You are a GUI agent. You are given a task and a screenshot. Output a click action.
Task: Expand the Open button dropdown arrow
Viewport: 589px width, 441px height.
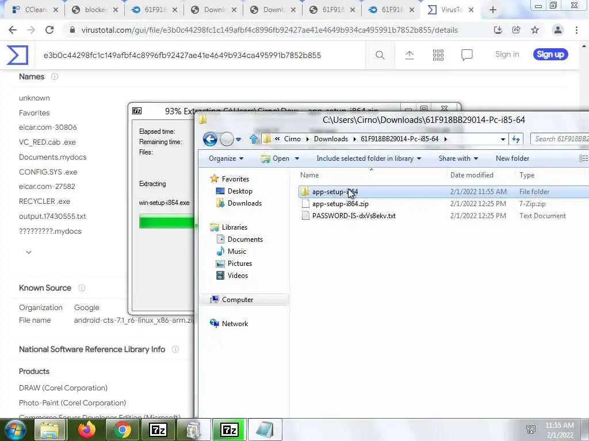click(297, 158)
